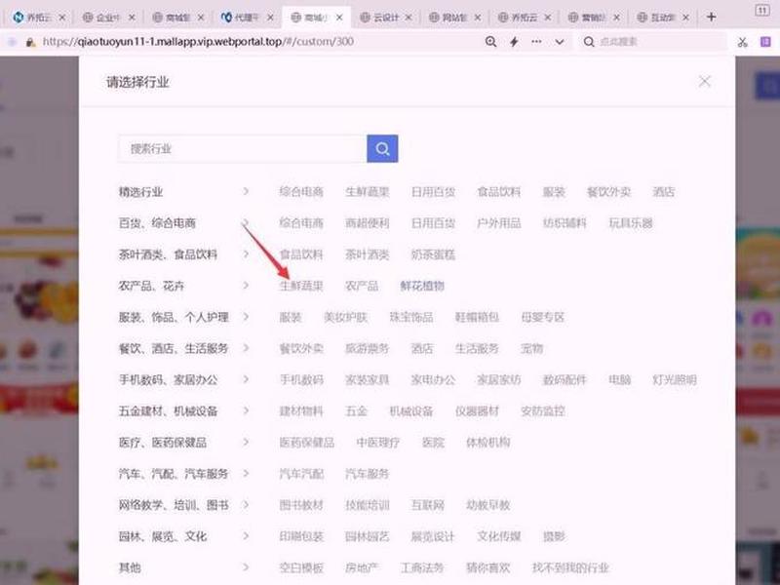Expand the 精选行业 row chevron
Viewport: 780px width, 585px height.
click(x=246, y=191)
